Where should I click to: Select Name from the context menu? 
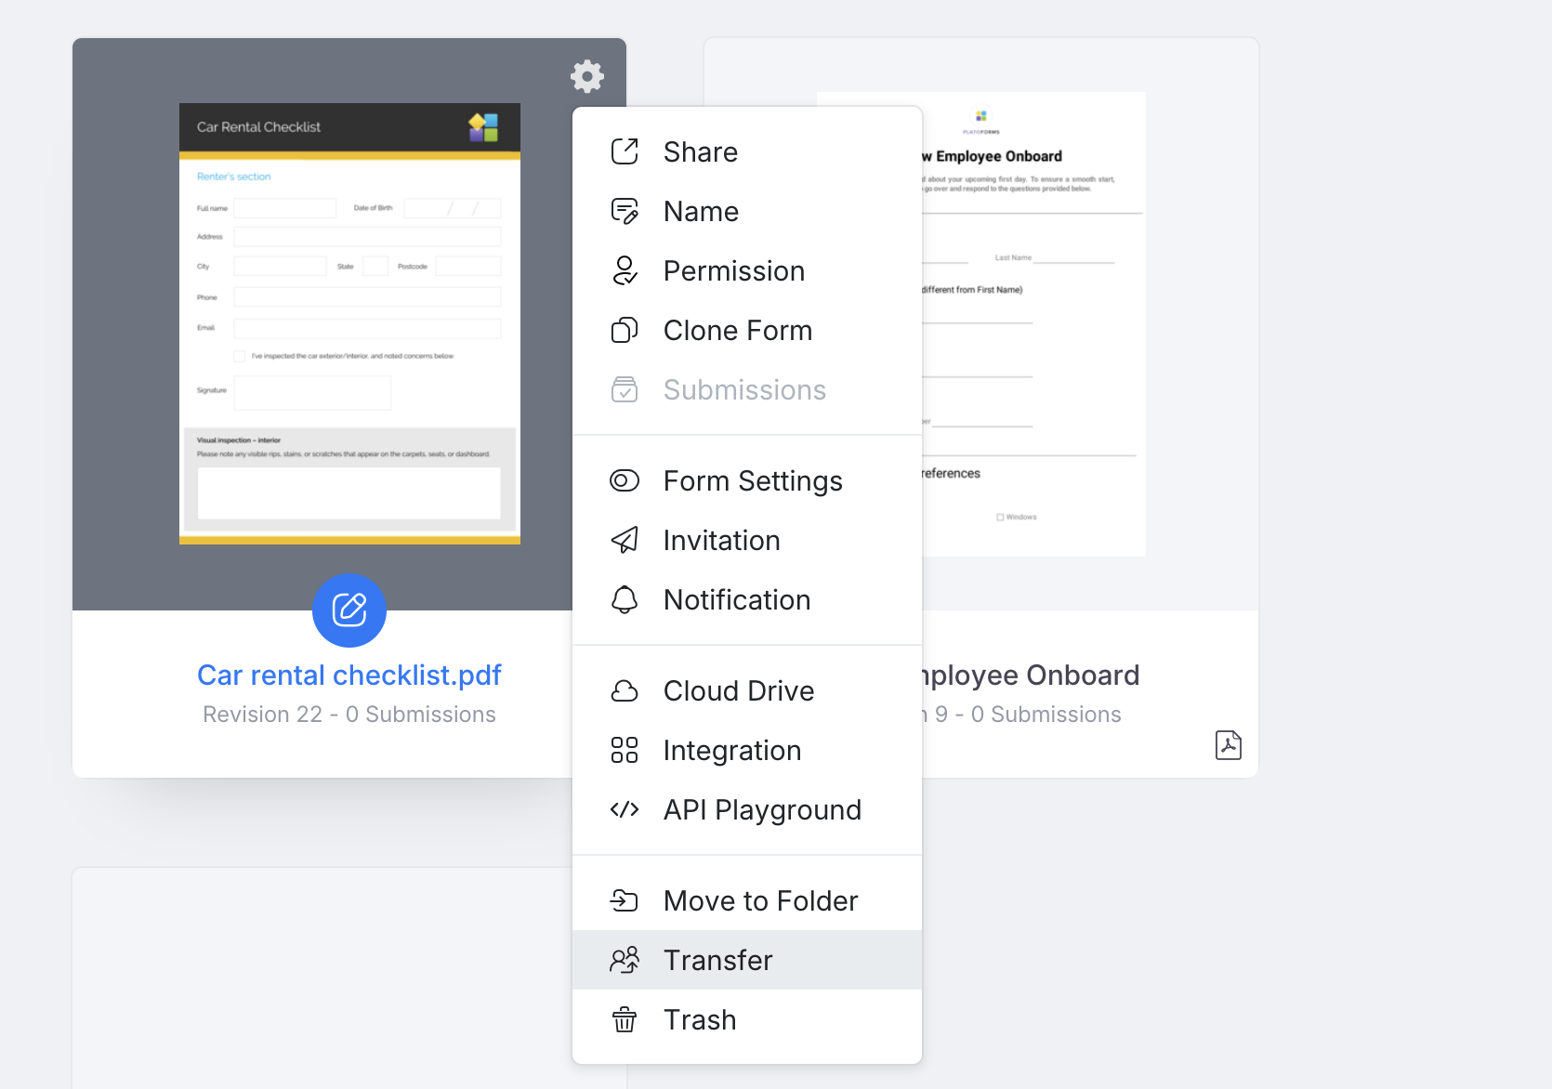[x=701, y=212]
